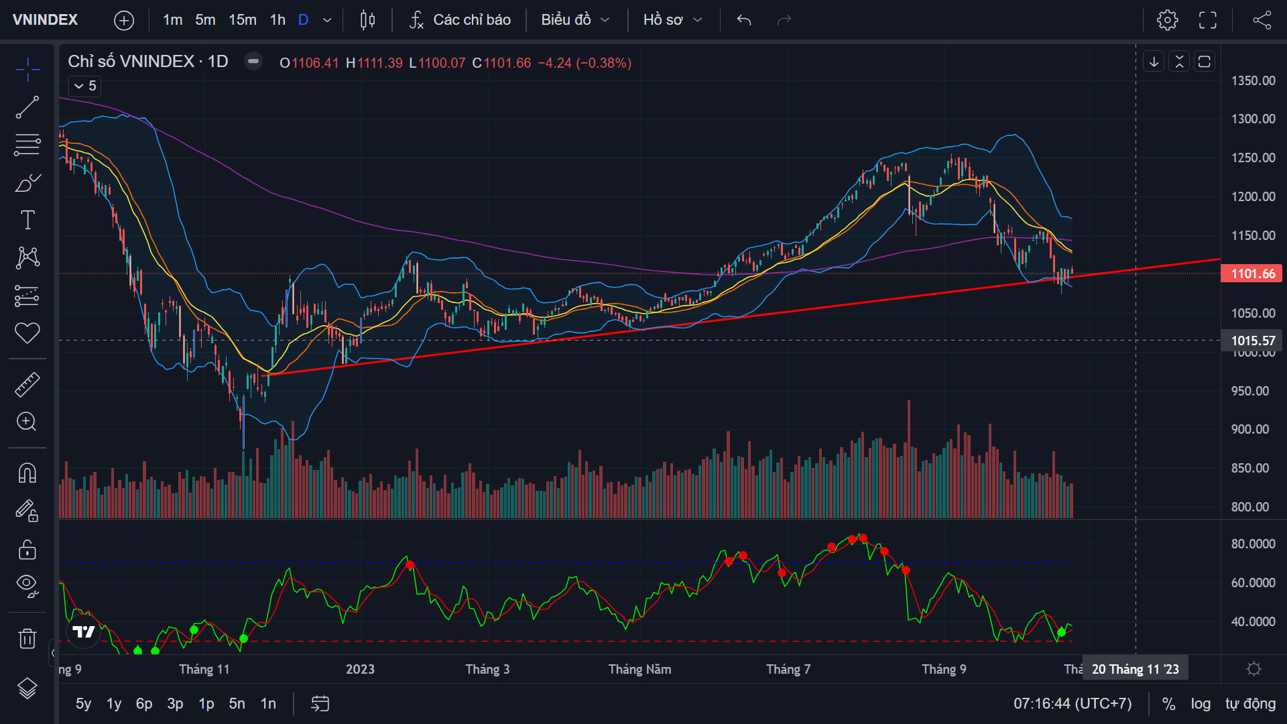Select the Fibonacci retracement tool
This screenshot has width=1287, height=724.
[27, 145]
